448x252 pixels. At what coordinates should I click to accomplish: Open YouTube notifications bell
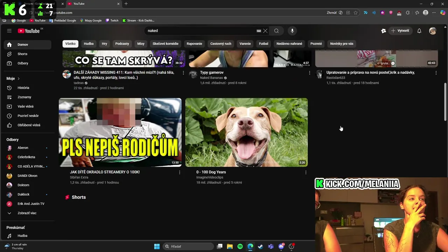tap(419, 31)
